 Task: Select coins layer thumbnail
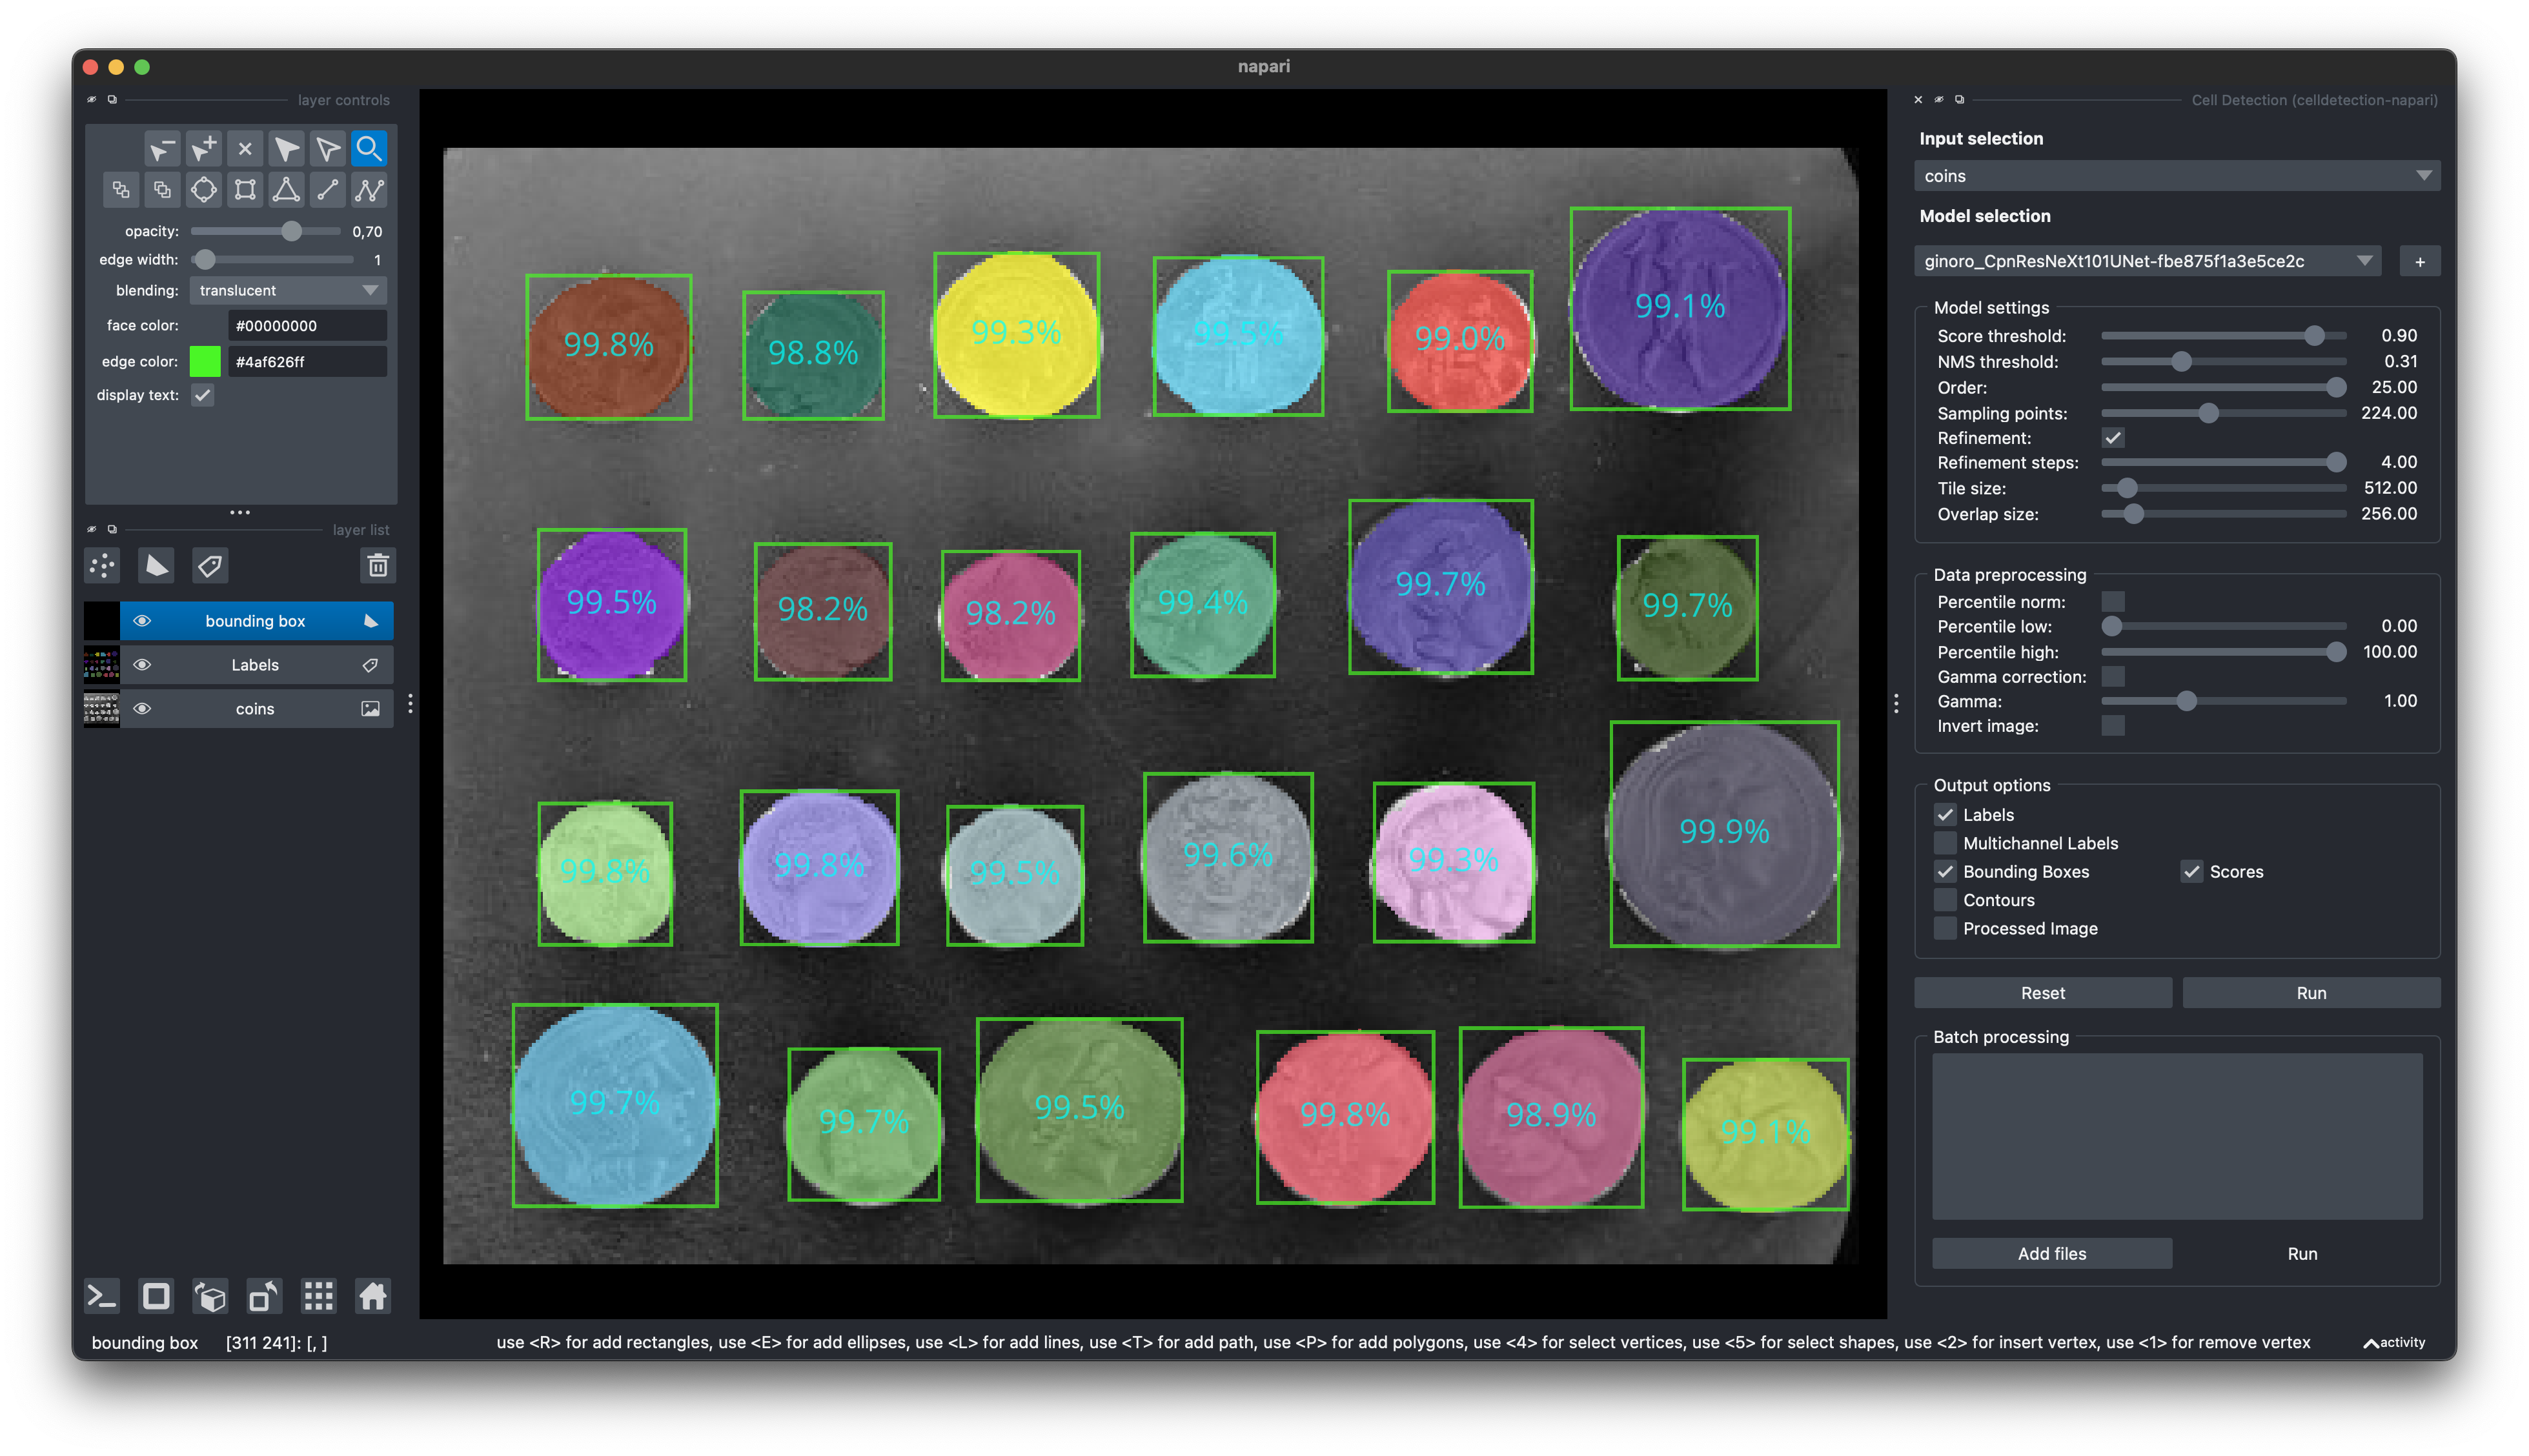click(x=97, y=707)
